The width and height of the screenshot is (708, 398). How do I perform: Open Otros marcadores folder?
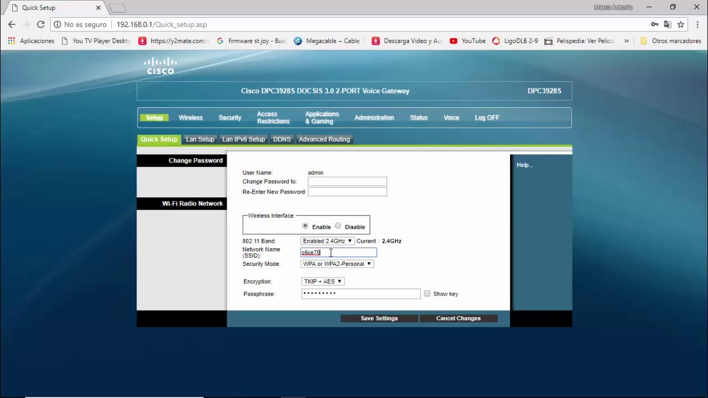pos(670,41)
